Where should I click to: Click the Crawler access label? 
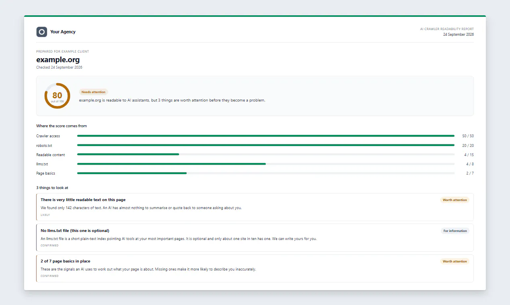click(x=48, y=136)
